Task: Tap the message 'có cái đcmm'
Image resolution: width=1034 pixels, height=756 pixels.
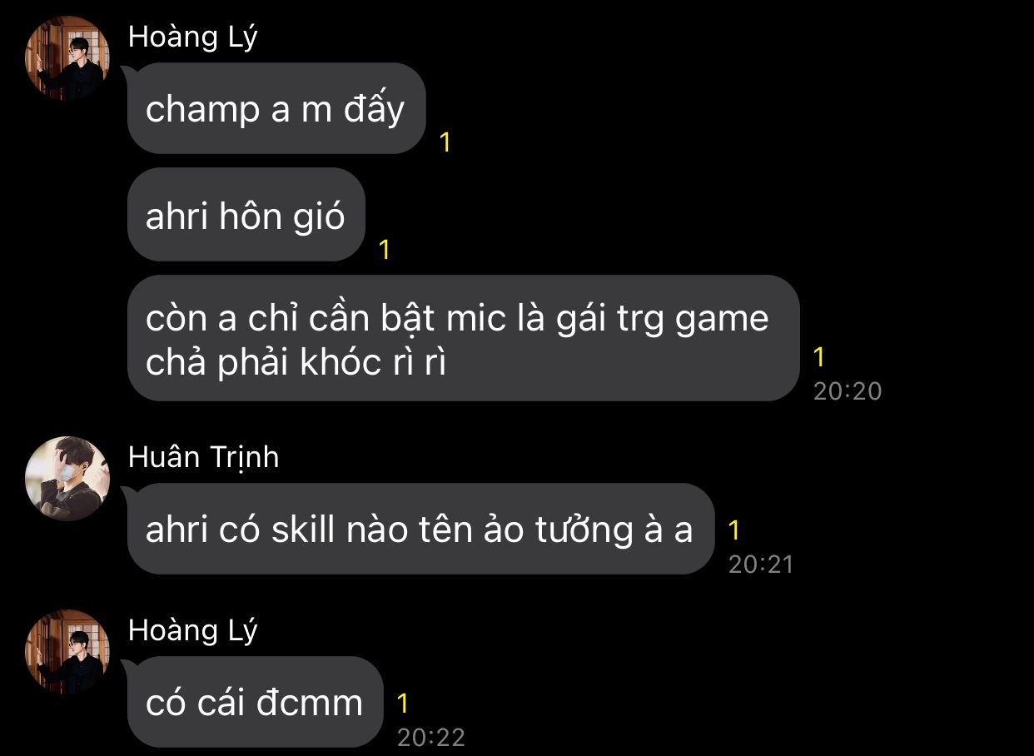Action: (256, 702)
